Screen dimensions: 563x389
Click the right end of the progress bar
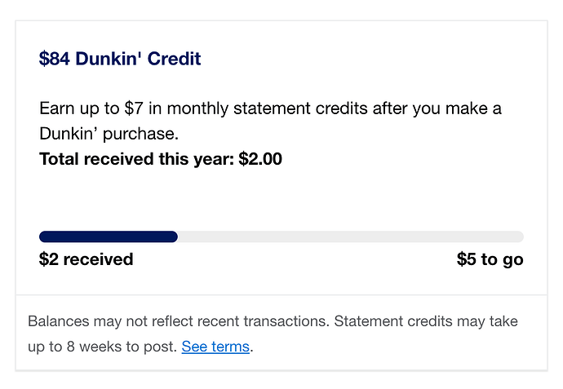(x=519, y=236)
